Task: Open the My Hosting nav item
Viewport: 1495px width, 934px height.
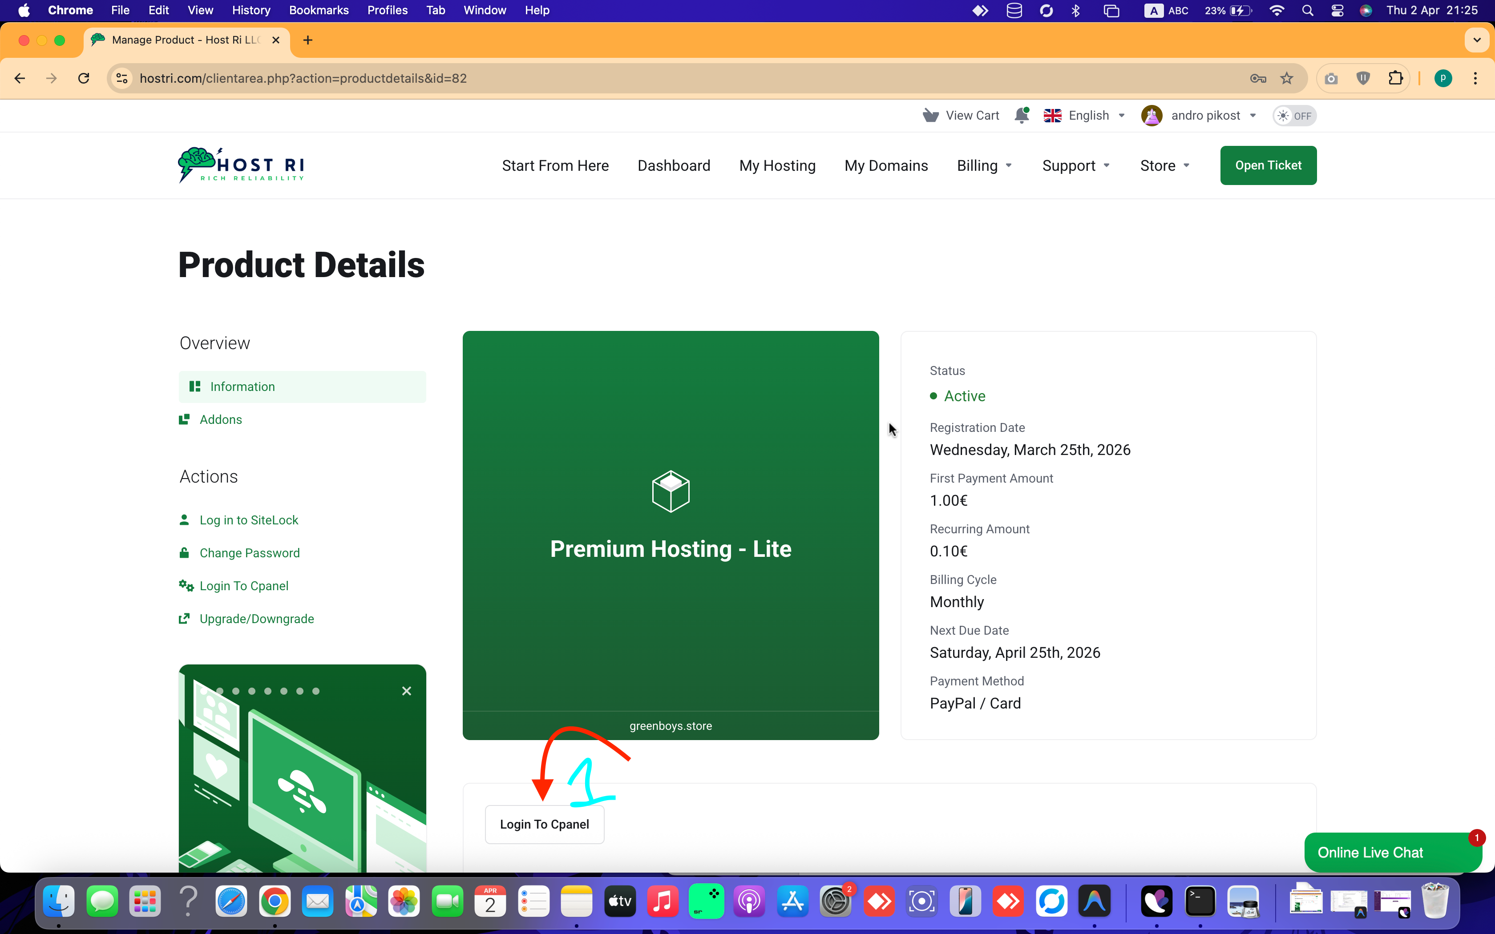Action: click(x=777, y=165)
